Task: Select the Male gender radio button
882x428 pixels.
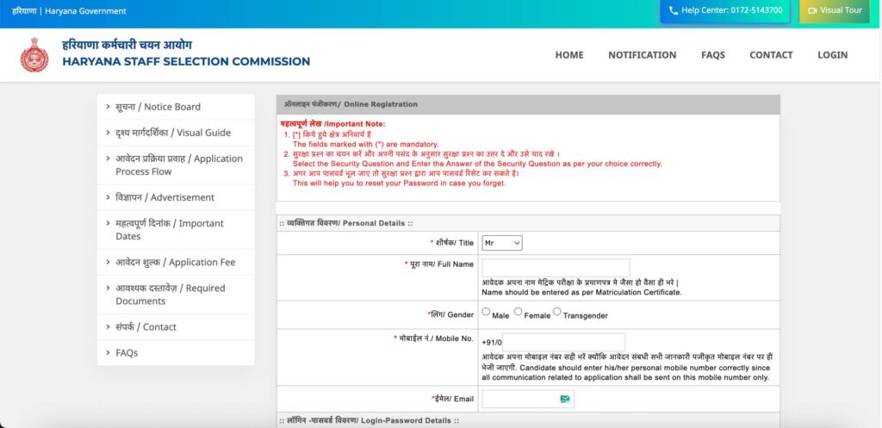Action: (x=486, y=312)
